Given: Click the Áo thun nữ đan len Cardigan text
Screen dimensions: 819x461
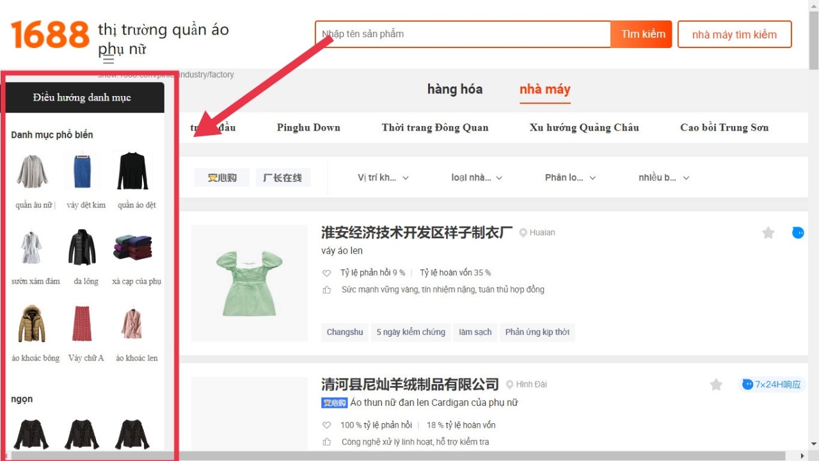Looking at the screenshot, I should [434, 403].
